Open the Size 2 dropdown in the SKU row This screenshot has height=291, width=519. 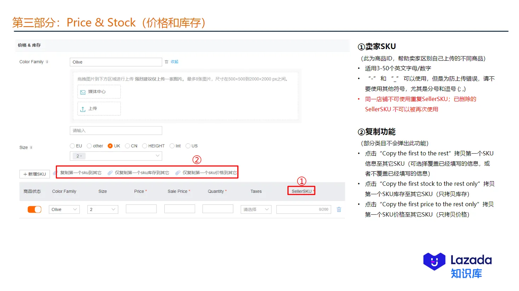[102, 209]
